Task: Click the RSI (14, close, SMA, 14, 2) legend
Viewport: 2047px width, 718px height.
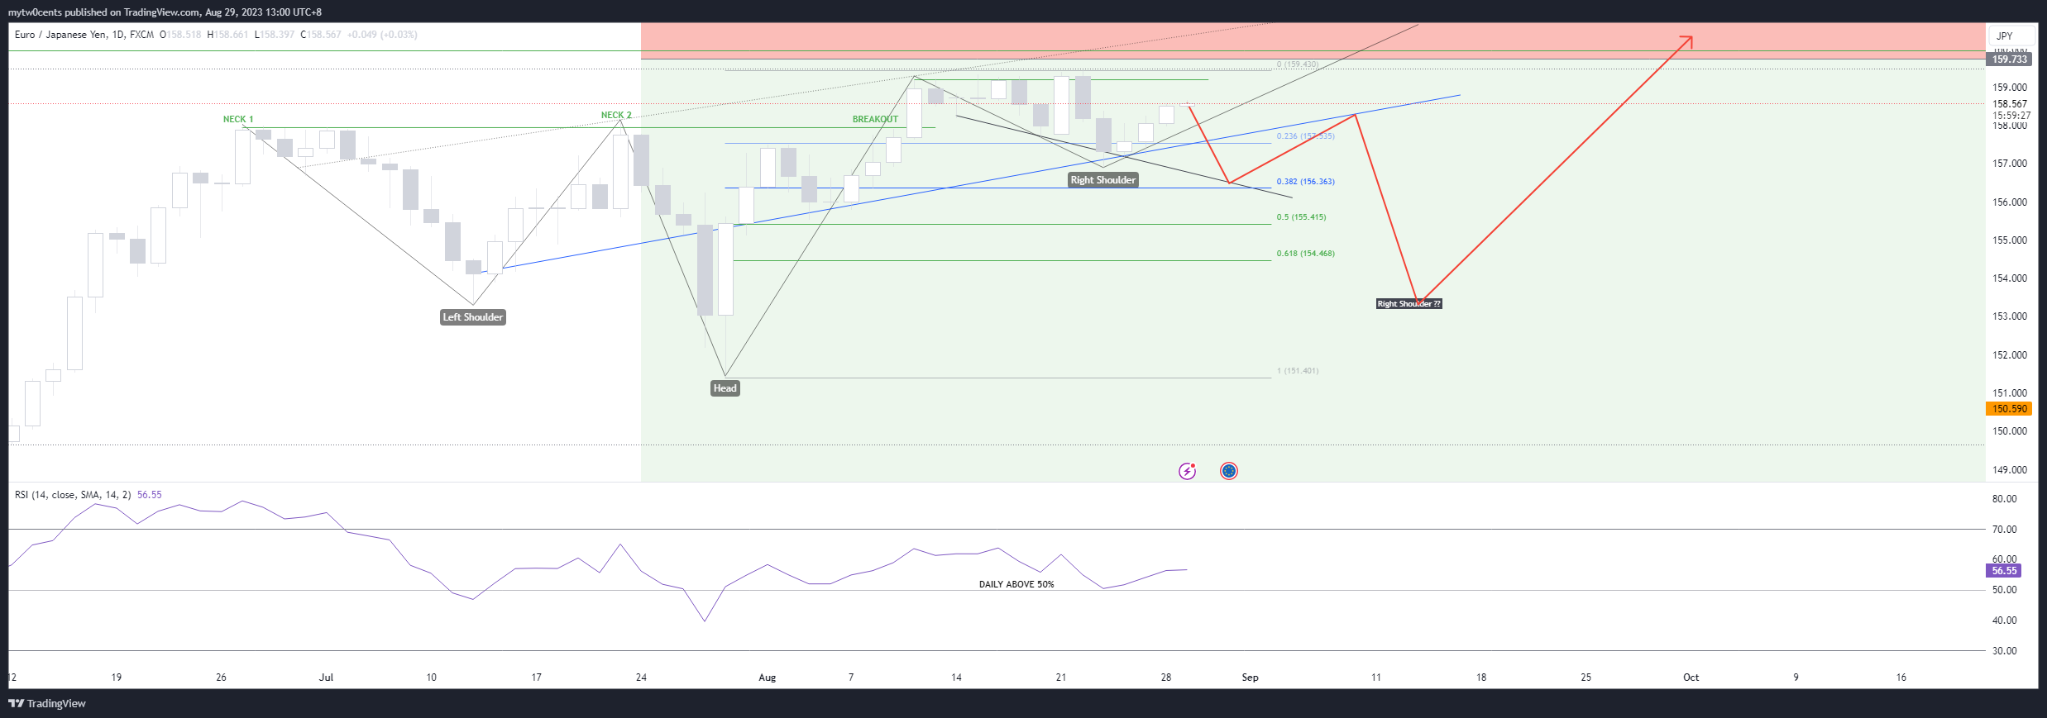Action: [73, 495]
